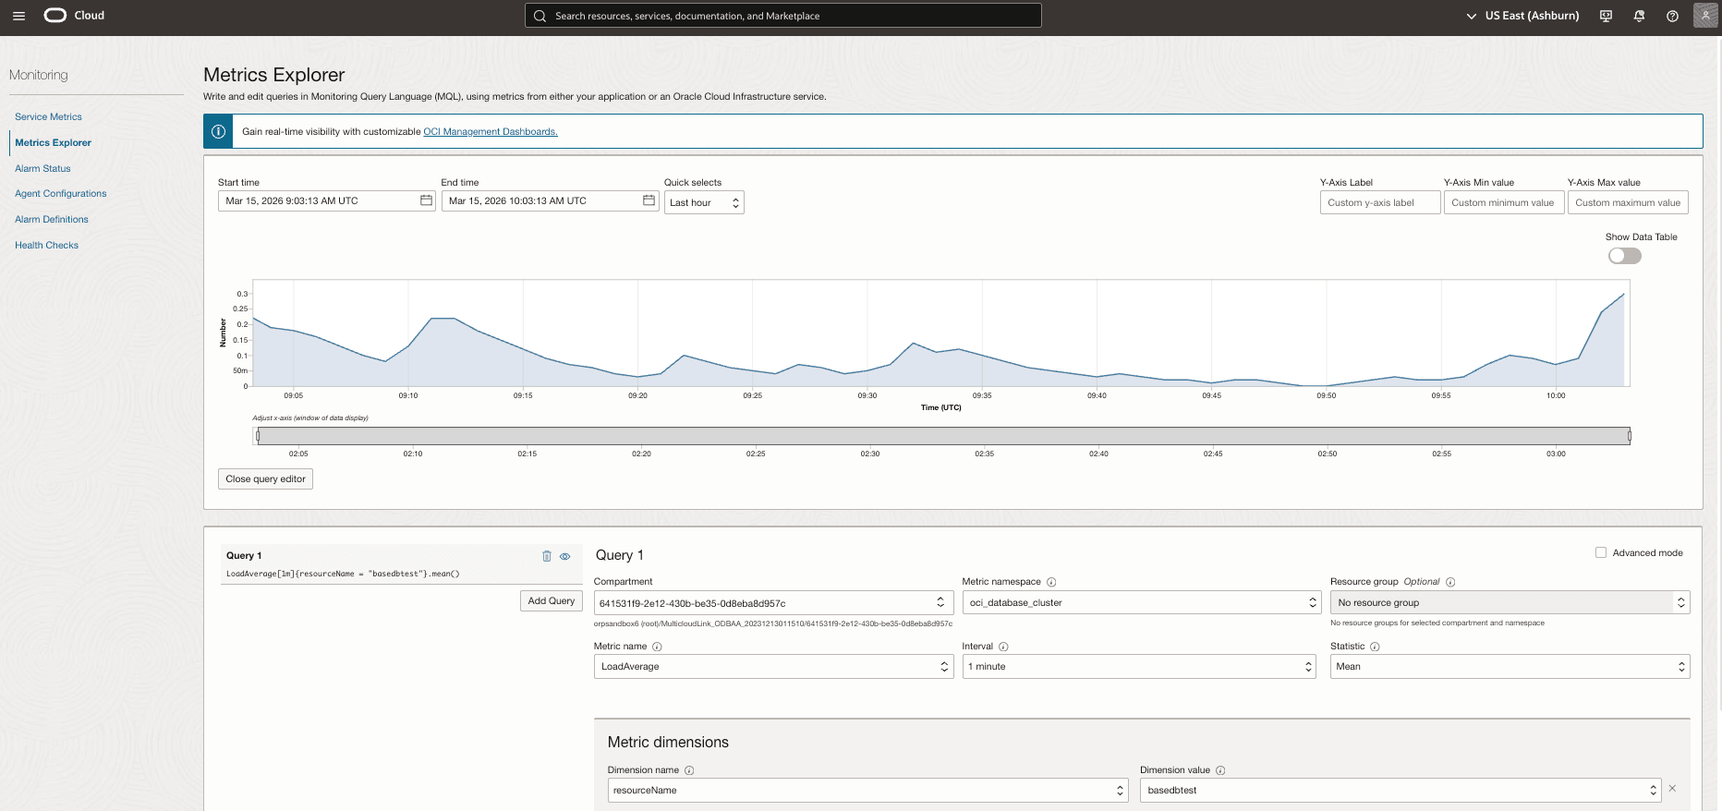Open US East (Ashburn) region selector
The height and width of the screenshot is (811, 1722).
[x=1522, y=16]
